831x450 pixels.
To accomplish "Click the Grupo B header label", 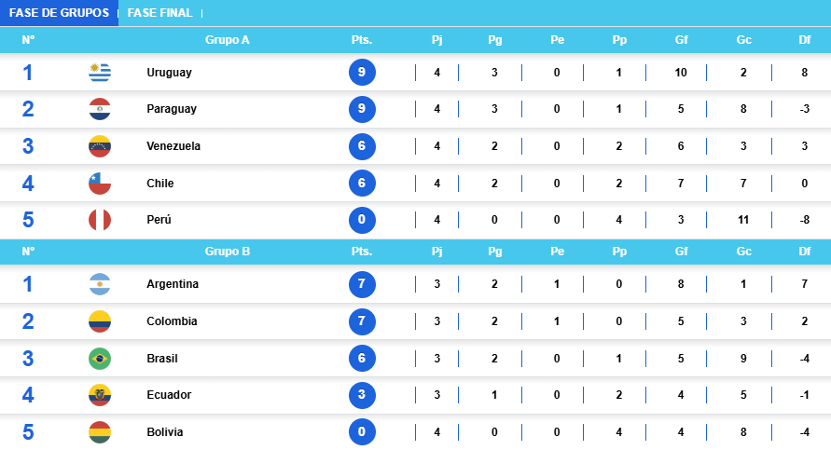I will (228, 252).
